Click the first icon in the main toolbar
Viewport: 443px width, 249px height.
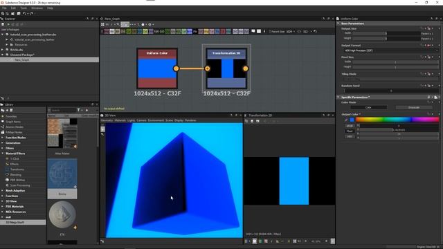tap(3, 14)
